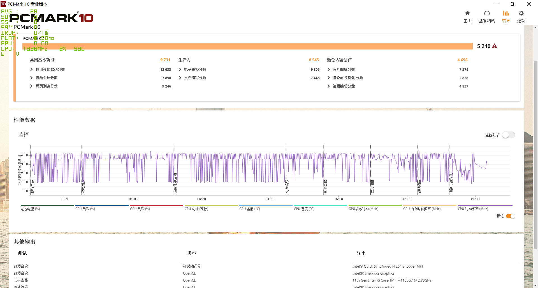Toggle the 标记 markers switch off

511,216
